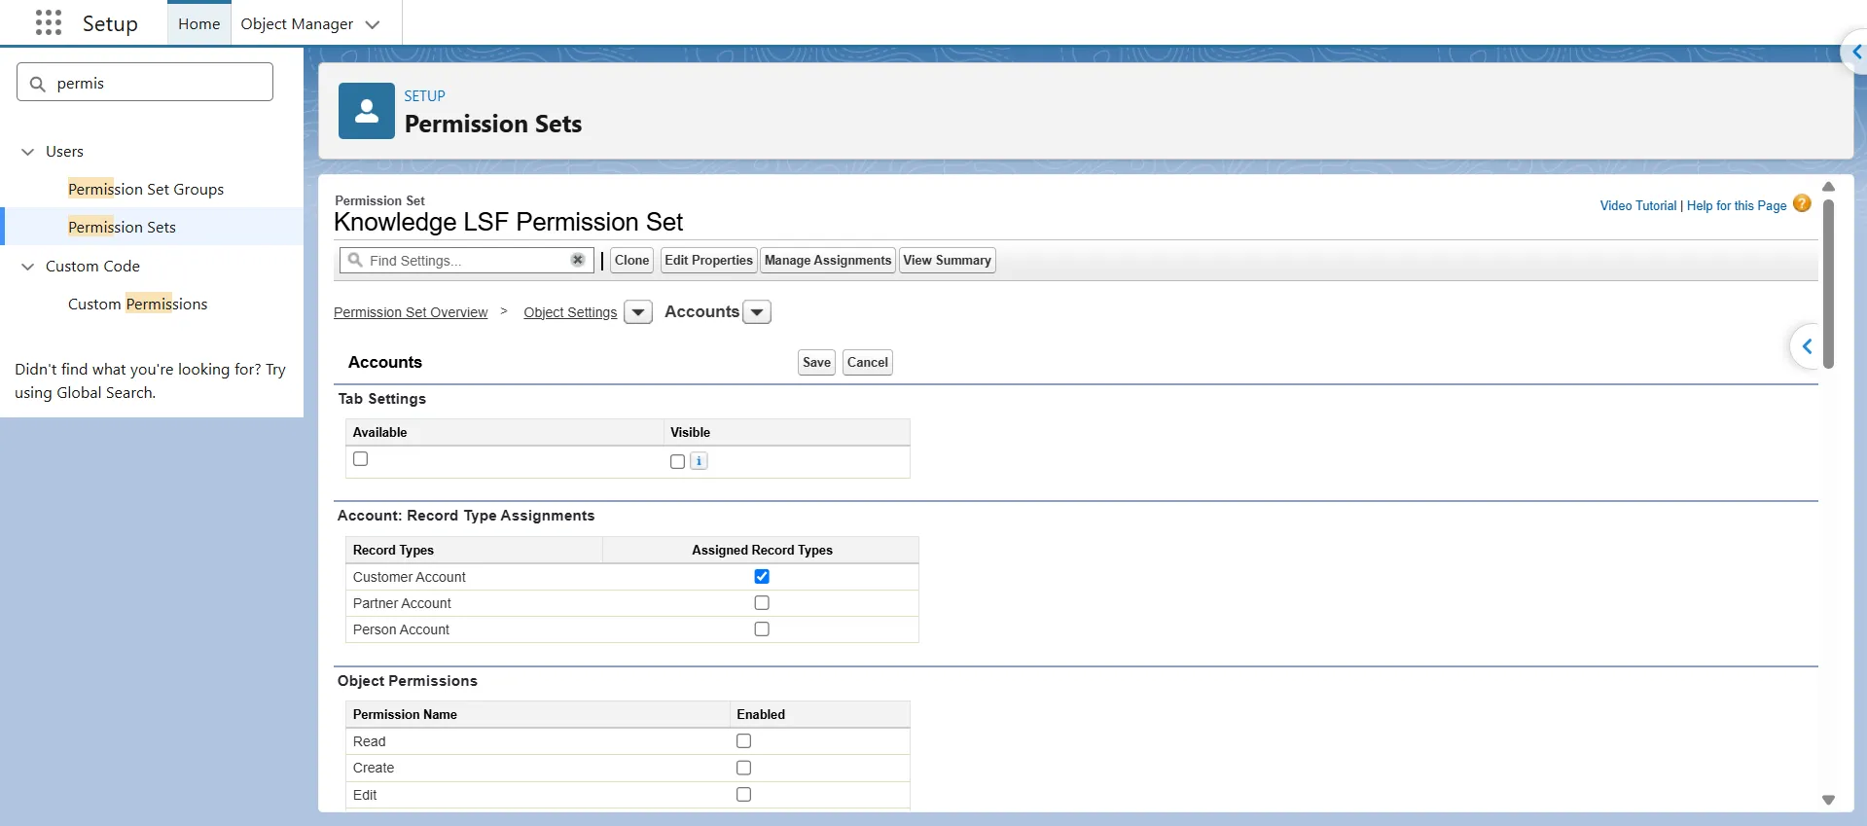Image resolution: width=1867 pixels, height=826 pixels.
Task: Click the Permission Sets header user icon
Action: [367, 111]
